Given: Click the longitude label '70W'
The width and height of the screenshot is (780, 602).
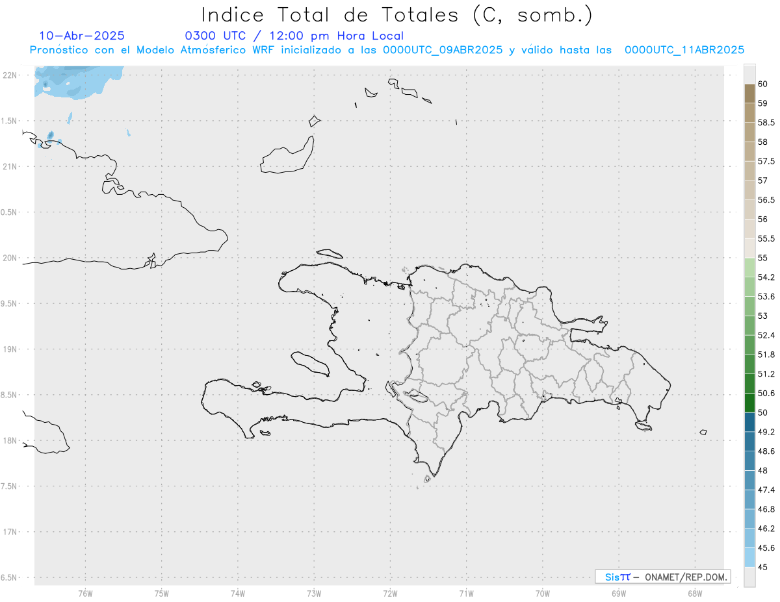Looking at the screenshot, I should (x=543, y=593).
